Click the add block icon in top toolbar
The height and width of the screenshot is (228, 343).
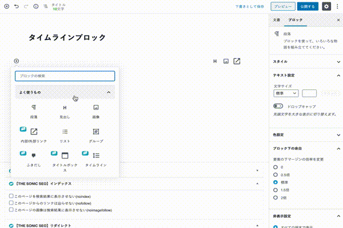click(x=7, y=6)
